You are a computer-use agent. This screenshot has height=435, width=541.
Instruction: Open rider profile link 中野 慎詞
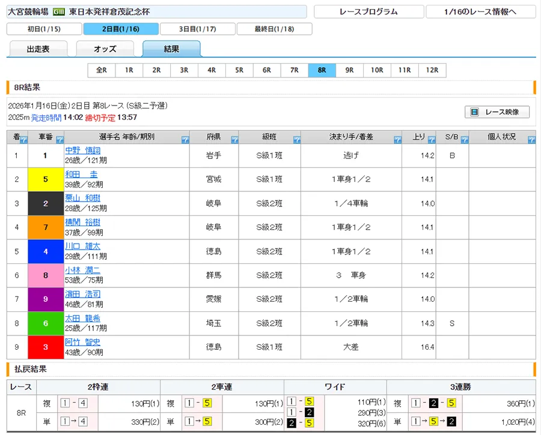click(83, 151)
